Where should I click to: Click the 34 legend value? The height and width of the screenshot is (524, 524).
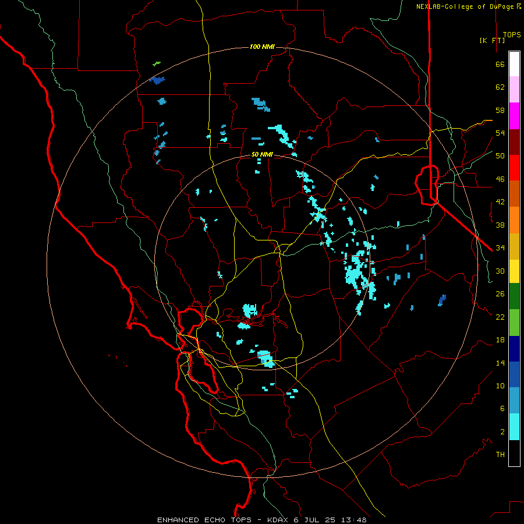[x=500, y=248]
